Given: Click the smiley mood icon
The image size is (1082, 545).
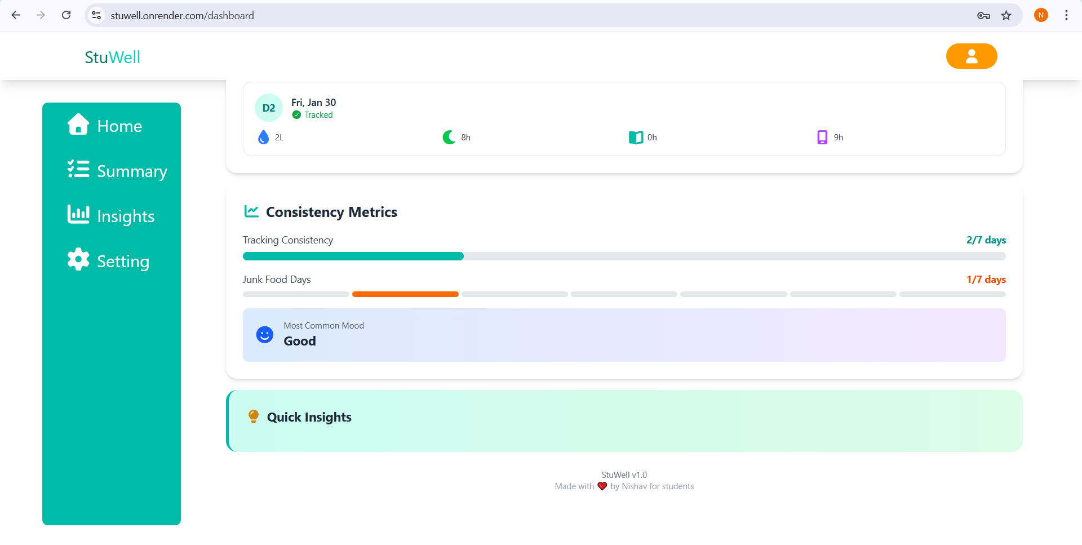Looking at the screenshot, I should click(x=264, y=335).
